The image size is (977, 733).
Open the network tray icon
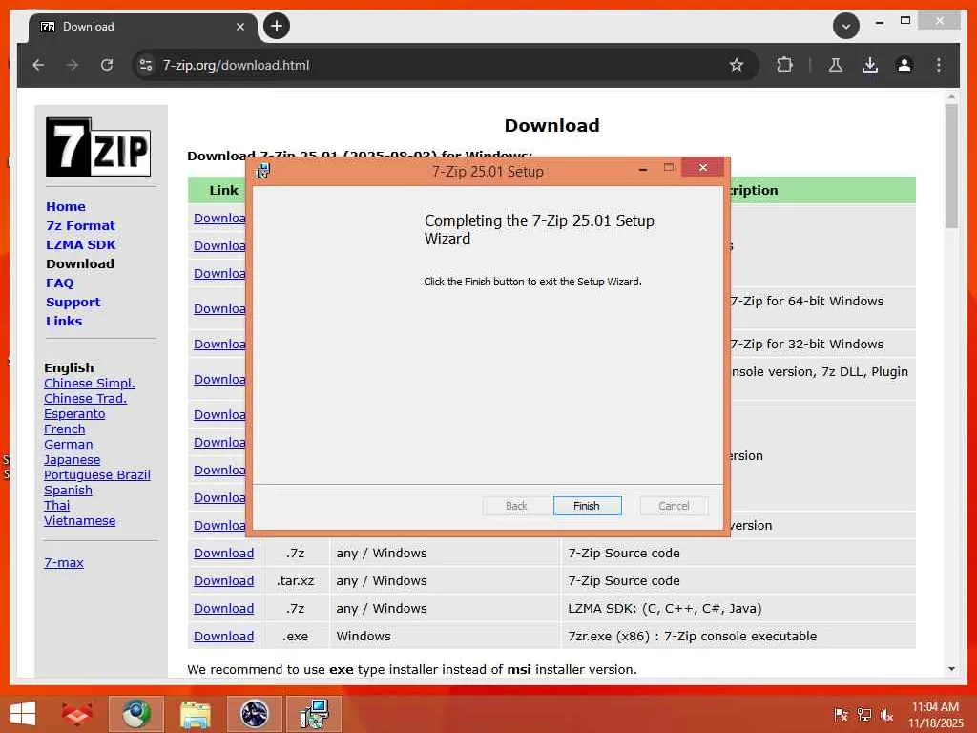tap(863, 714)
